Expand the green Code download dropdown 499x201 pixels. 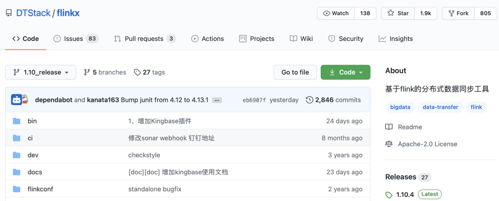[x=345, y=72]
